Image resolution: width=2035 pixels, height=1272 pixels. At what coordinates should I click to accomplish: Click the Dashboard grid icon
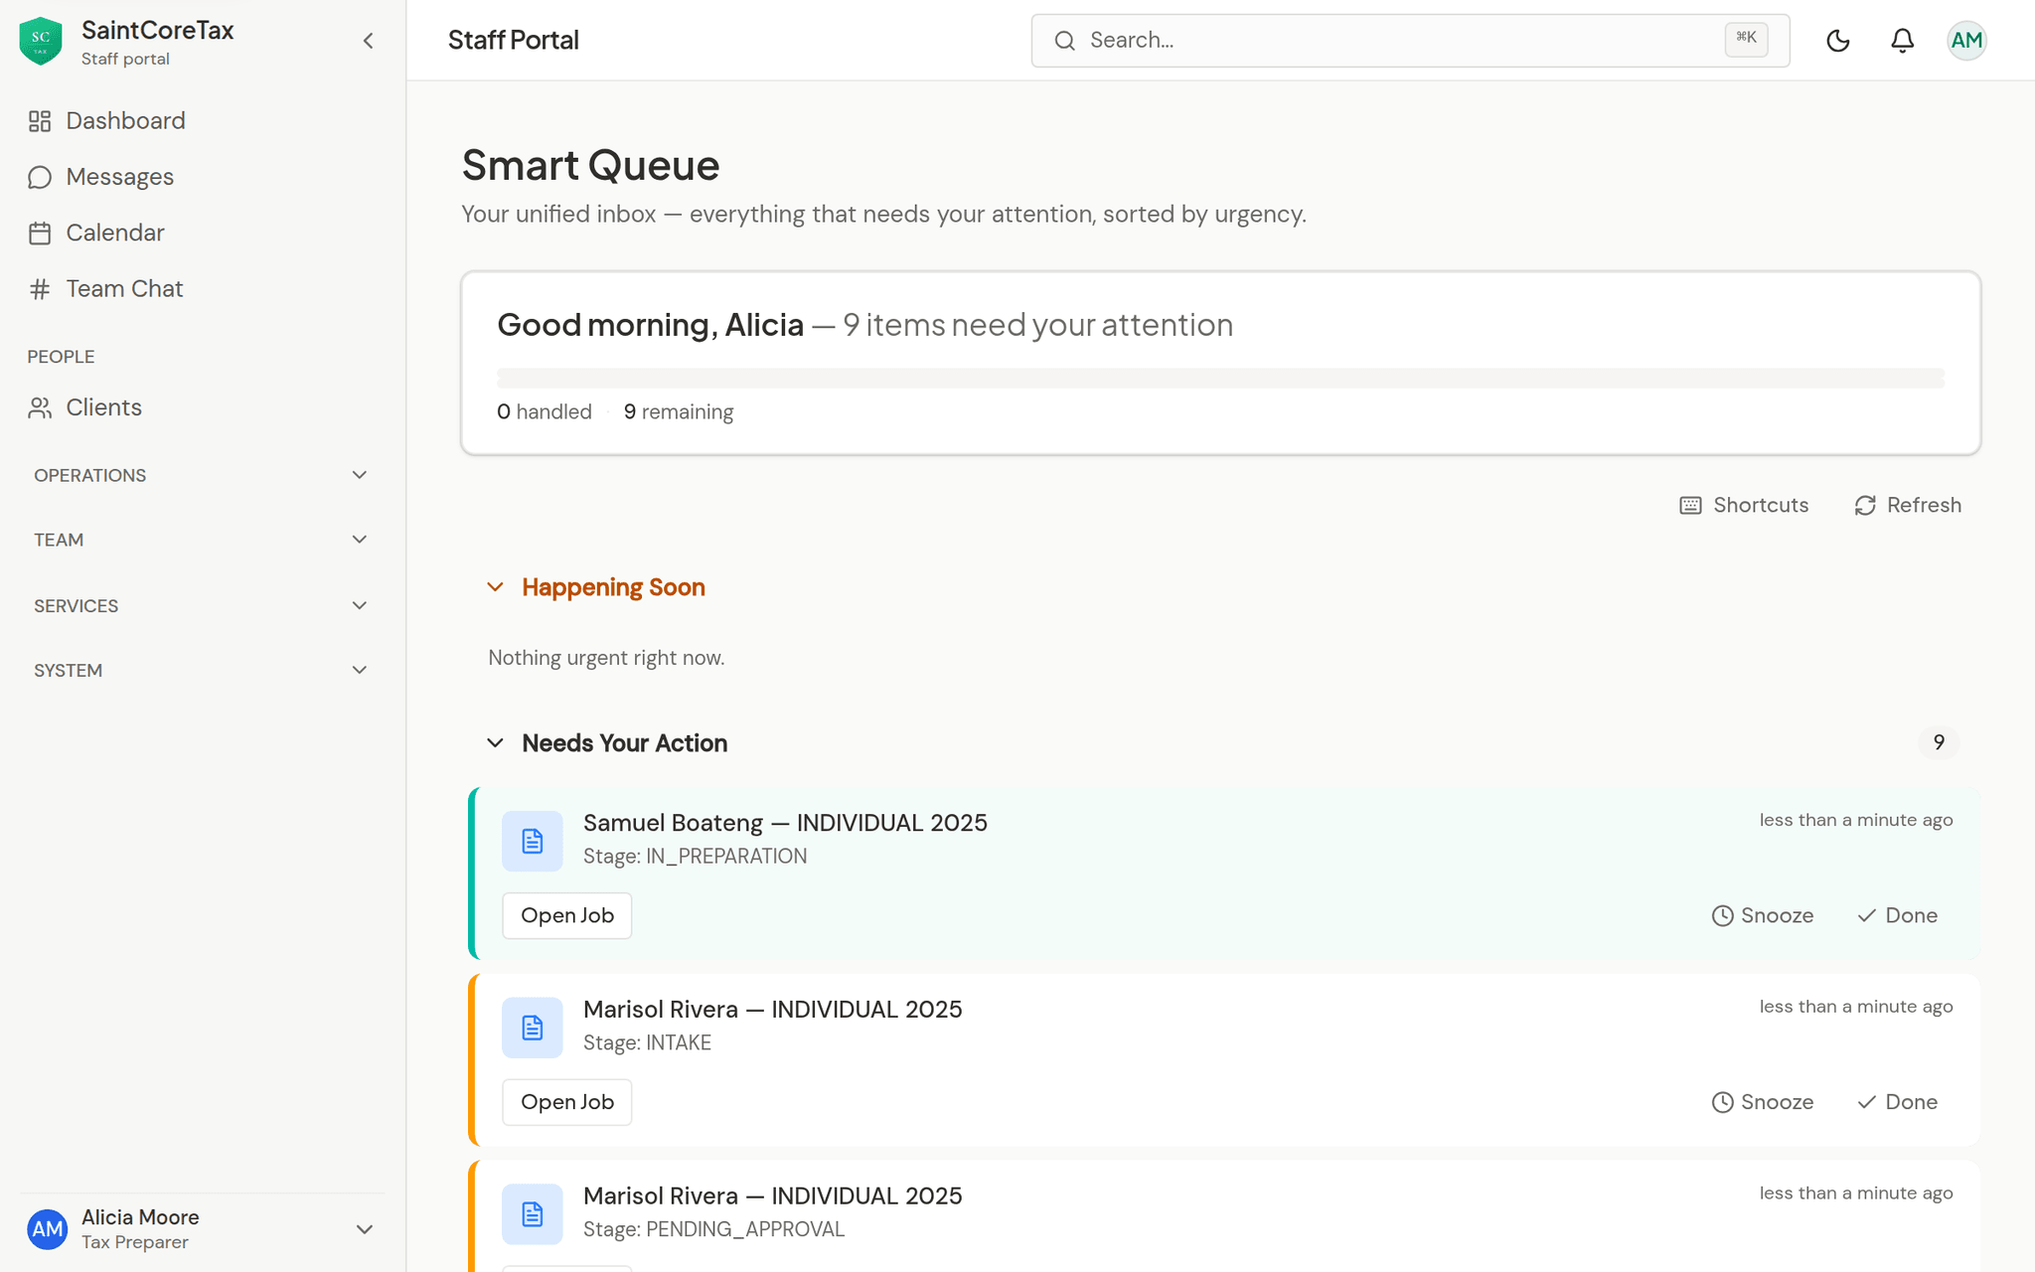click(40, 121)
